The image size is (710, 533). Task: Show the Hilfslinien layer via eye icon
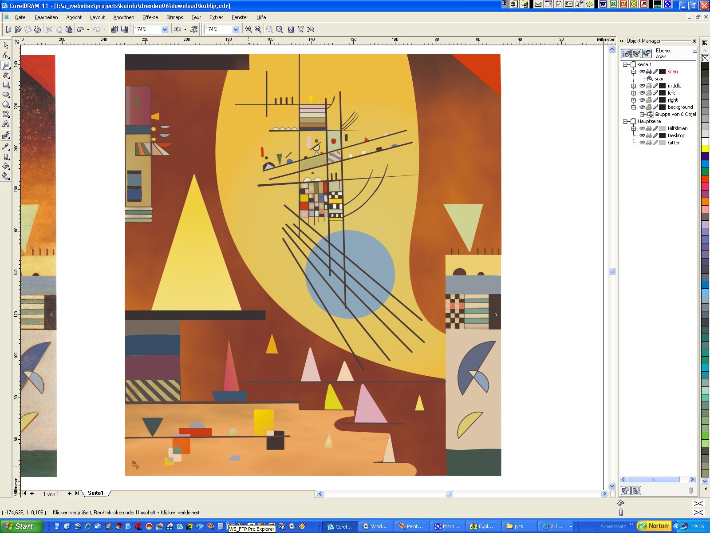pyautogui.click(x=642, y=128)
